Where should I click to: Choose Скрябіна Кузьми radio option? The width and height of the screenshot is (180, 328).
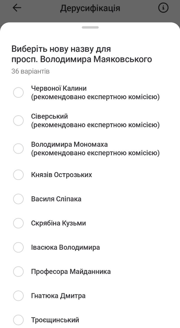tap(18, 223)
